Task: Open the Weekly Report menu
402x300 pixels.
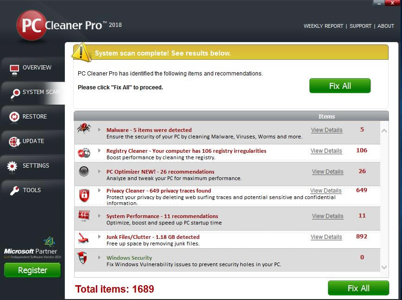Action: tap(323, 26)
